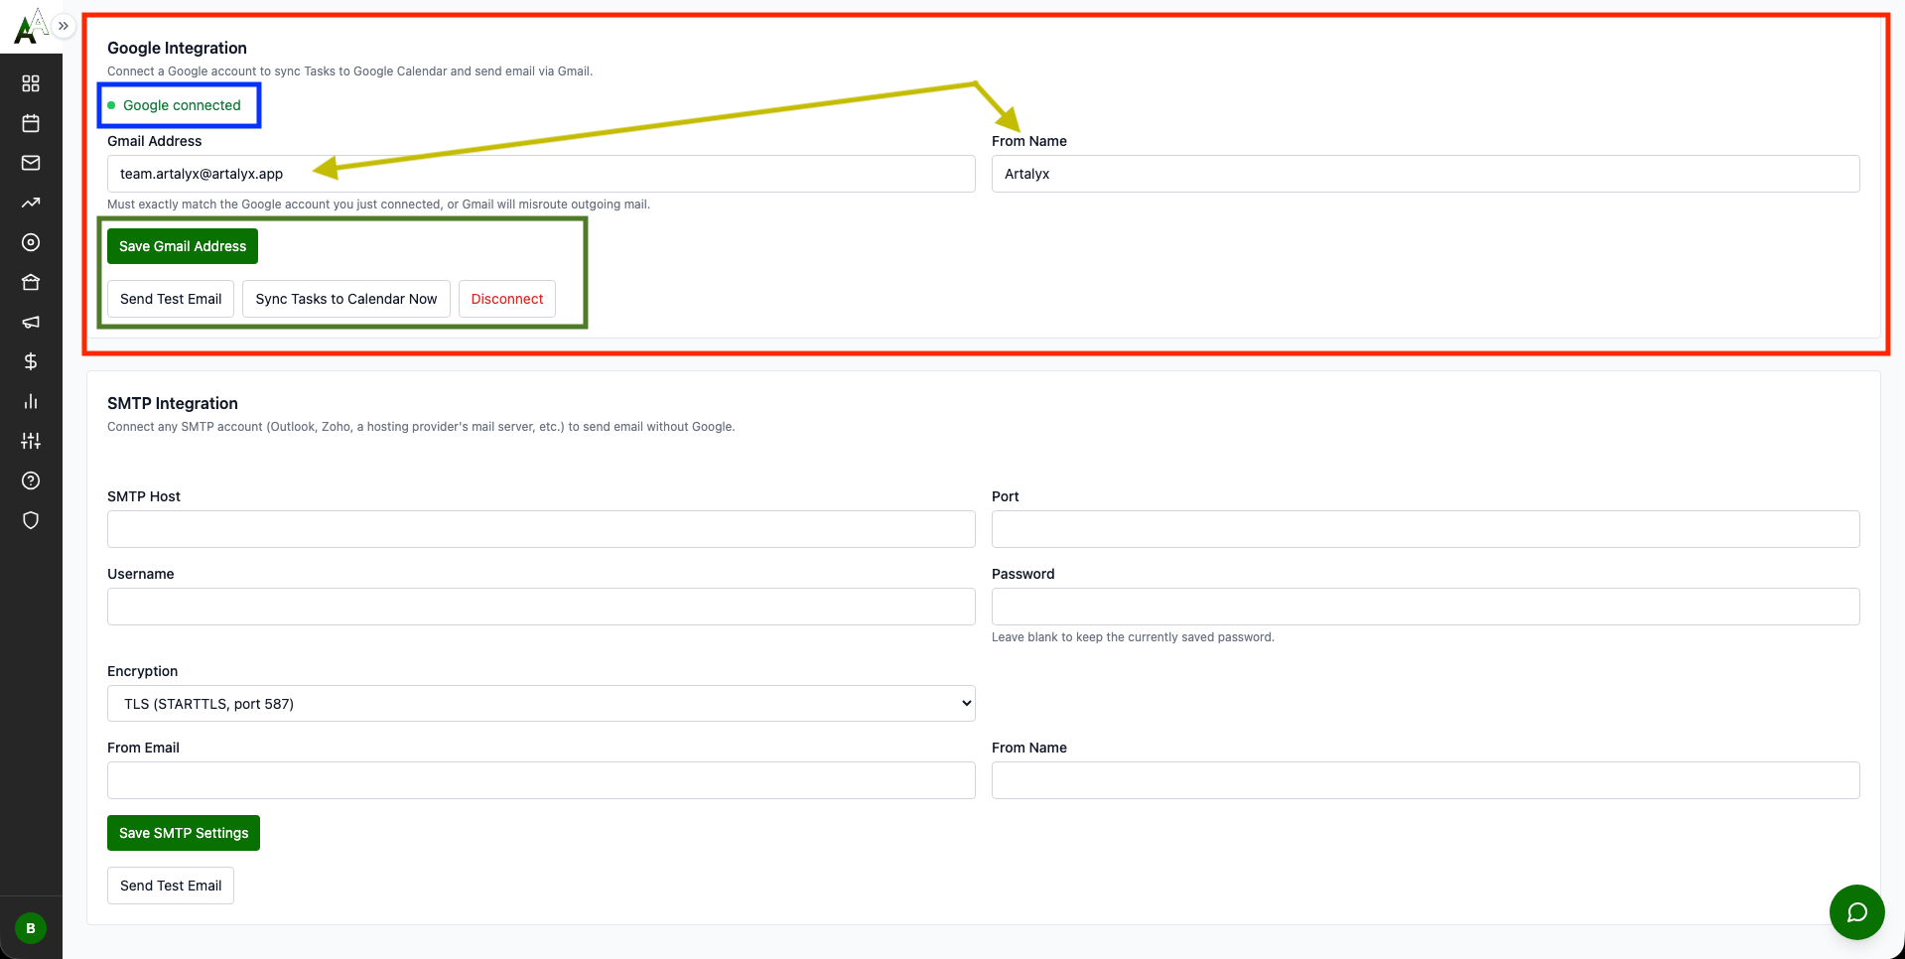The height and width of the screenshot is (959, 1905).
Task: Focus the Port input field
Action: [x=1426, y=529]
